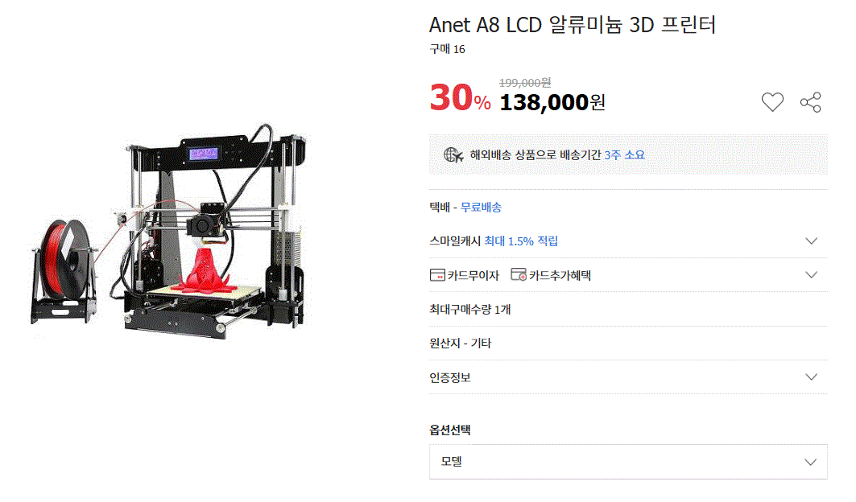The image size is (856, 502).
Task: Expand the 인증정보 chevron
Action: pos(811,376)
